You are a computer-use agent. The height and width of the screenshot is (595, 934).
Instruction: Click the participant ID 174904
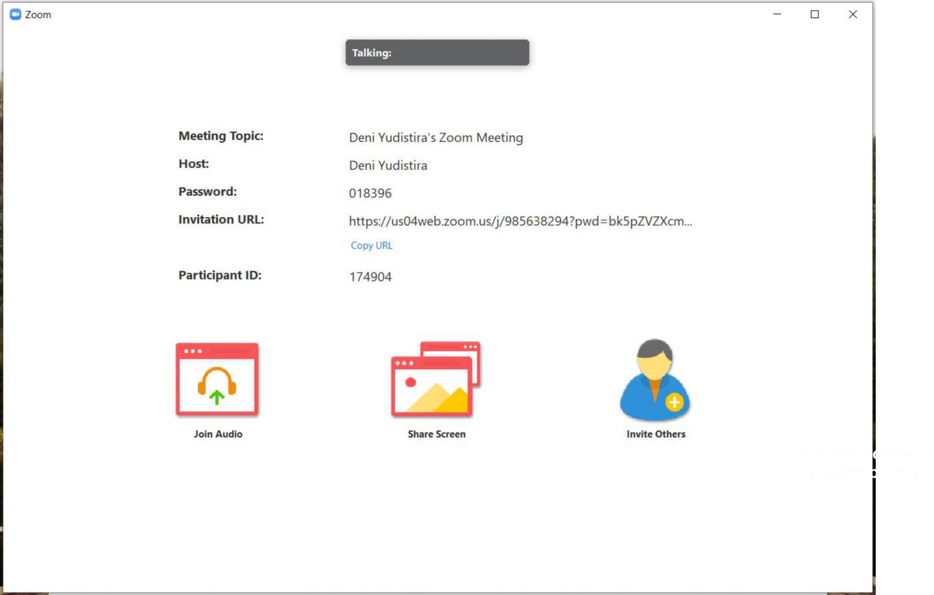(x=370, y=277)
